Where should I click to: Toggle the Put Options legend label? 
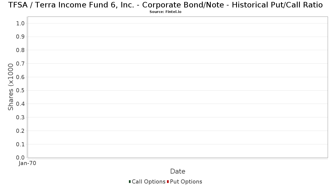(x=186, y=182)
